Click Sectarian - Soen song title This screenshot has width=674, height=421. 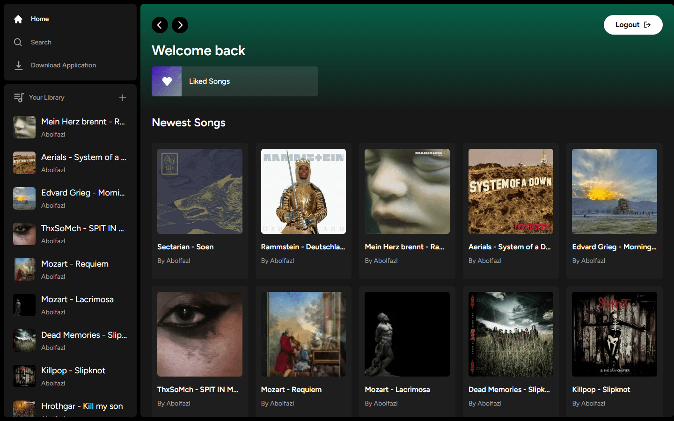(185, 247)
